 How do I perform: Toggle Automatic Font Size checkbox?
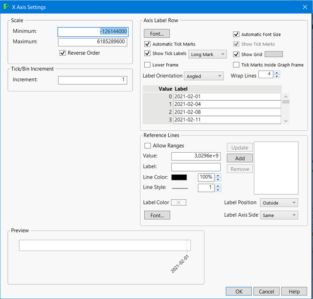click(x=236, y=34)
